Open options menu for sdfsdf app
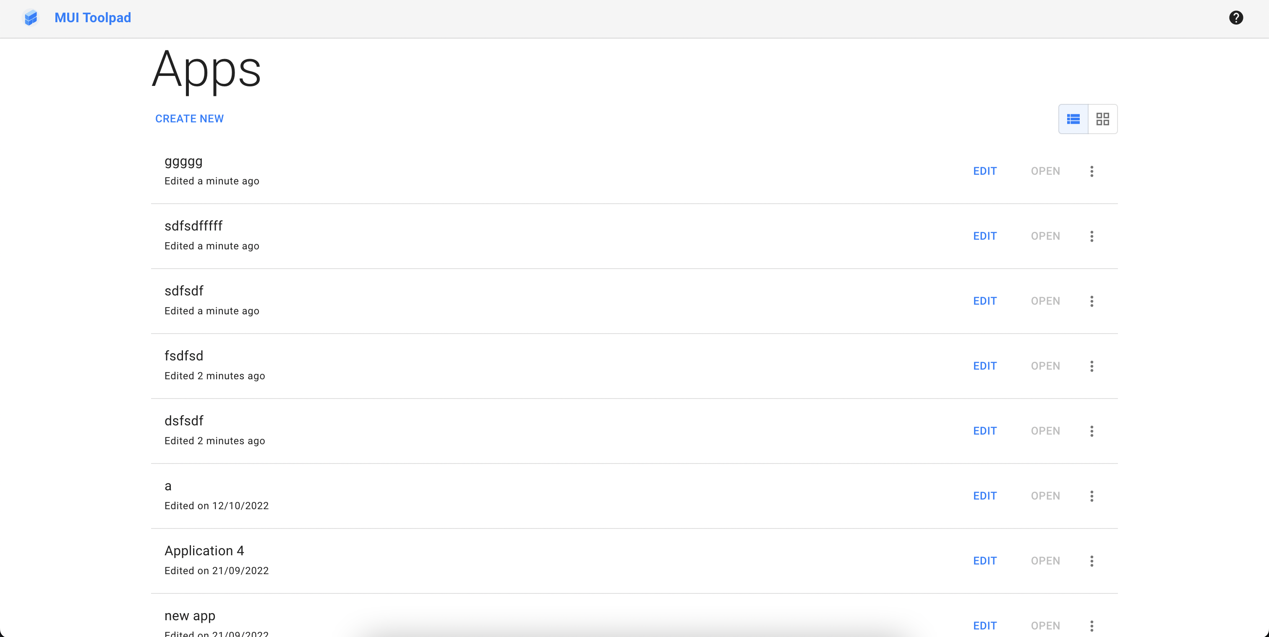Image resolution: width=1269 pixels, height=637 pixels. pyautogui.click(x=1091, y=300)
